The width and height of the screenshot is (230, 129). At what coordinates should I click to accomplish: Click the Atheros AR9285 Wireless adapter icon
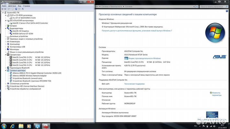pos(11,75)
